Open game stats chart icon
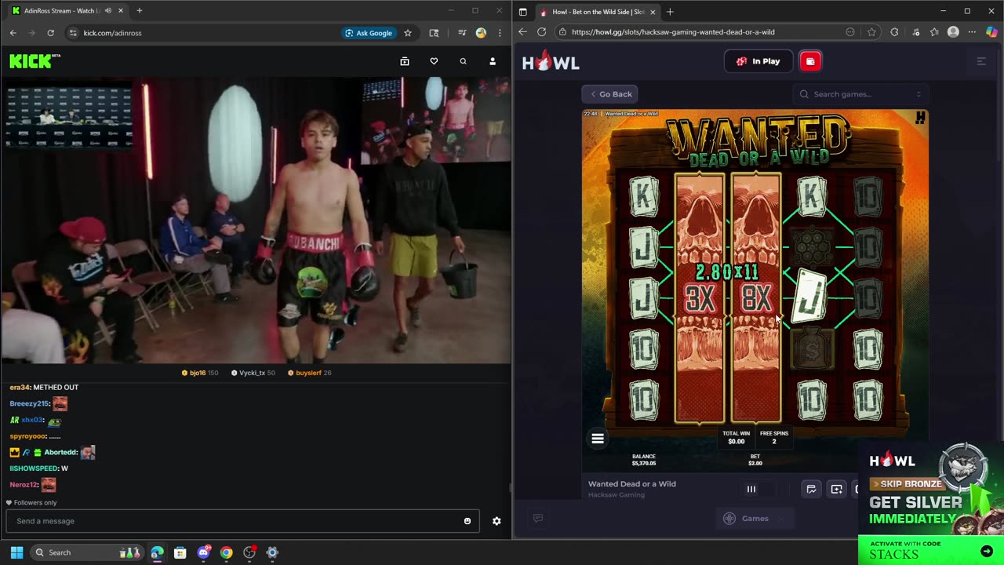The image size is (1004, 565). tap(811, 489)
